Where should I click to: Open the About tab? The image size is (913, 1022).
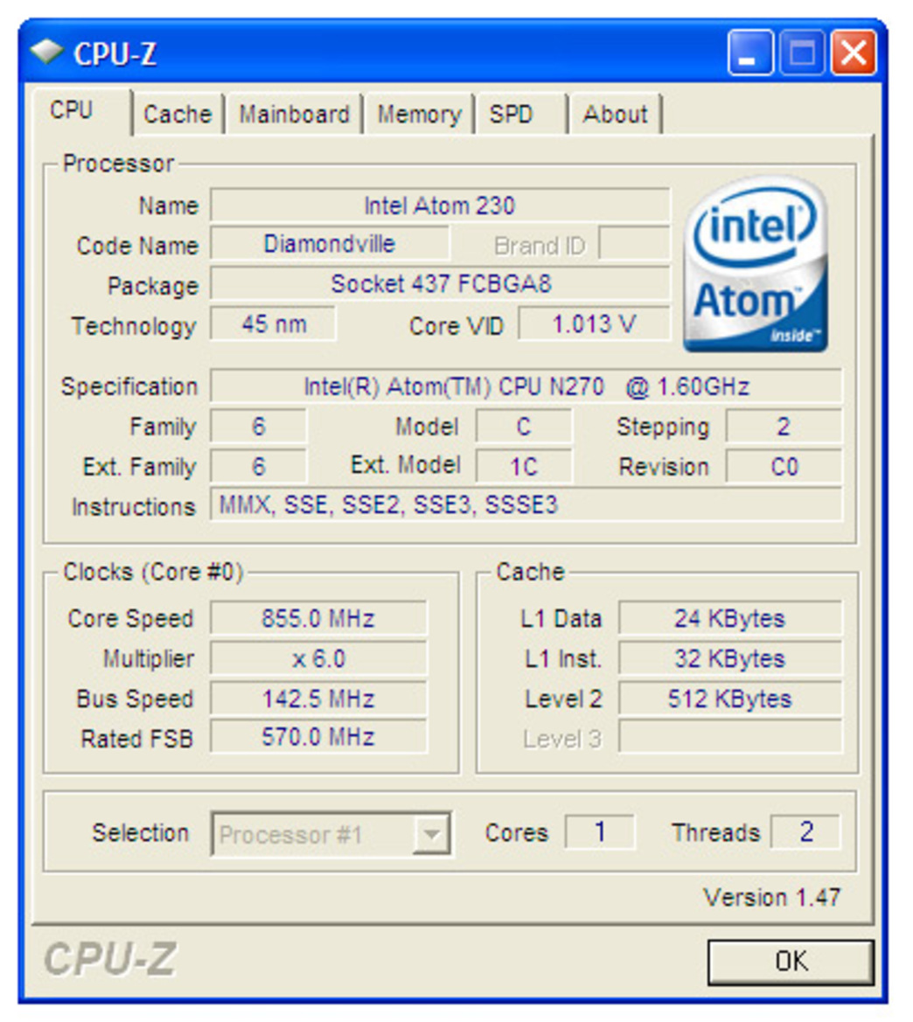point(615,114)
